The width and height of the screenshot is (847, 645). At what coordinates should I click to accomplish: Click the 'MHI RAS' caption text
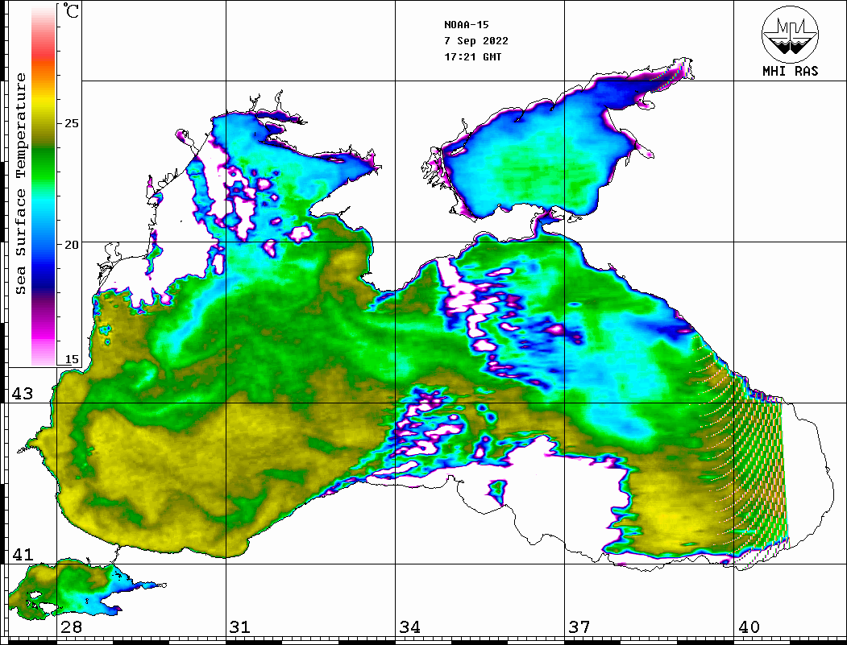pos(790,71)
